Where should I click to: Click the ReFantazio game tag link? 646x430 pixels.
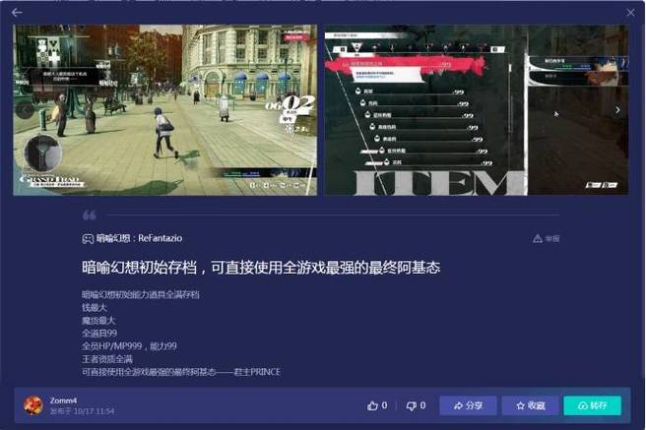tap(139, 238)
